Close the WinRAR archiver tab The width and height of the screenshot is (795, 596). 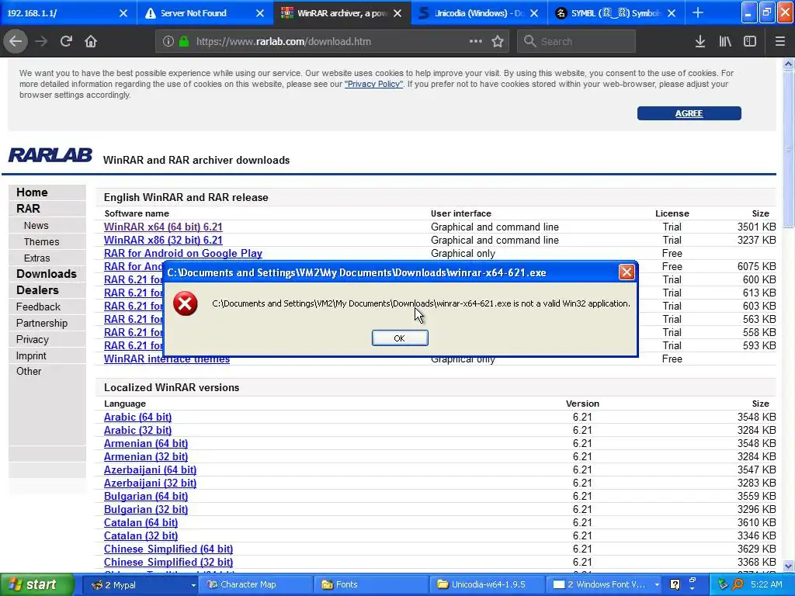(x=397, y=14)
